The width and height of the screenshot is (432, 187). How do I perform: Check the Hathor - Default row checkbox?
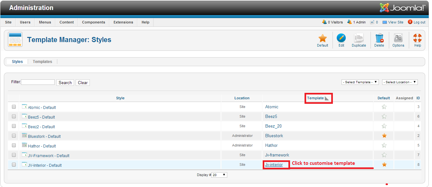tap(14, 145)
